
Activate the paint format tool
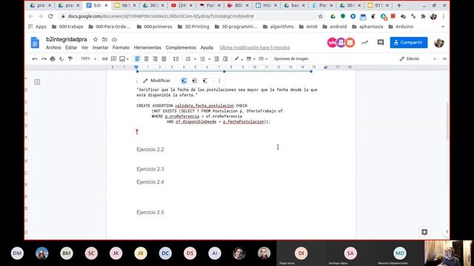(x=70, y=59)
